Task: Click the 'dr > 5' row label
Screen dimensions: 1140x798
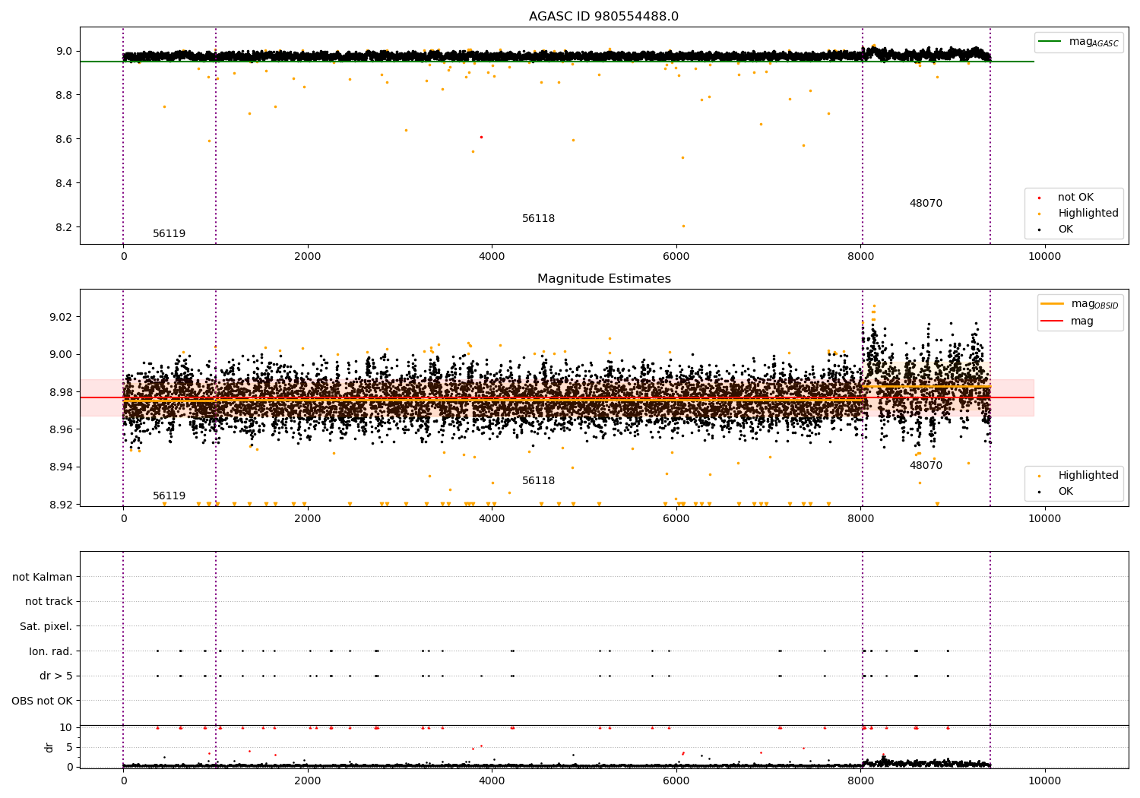Action: (56, 676)
